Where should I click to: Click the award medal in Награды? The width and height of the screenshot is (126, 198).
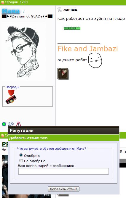click(11, 97)
